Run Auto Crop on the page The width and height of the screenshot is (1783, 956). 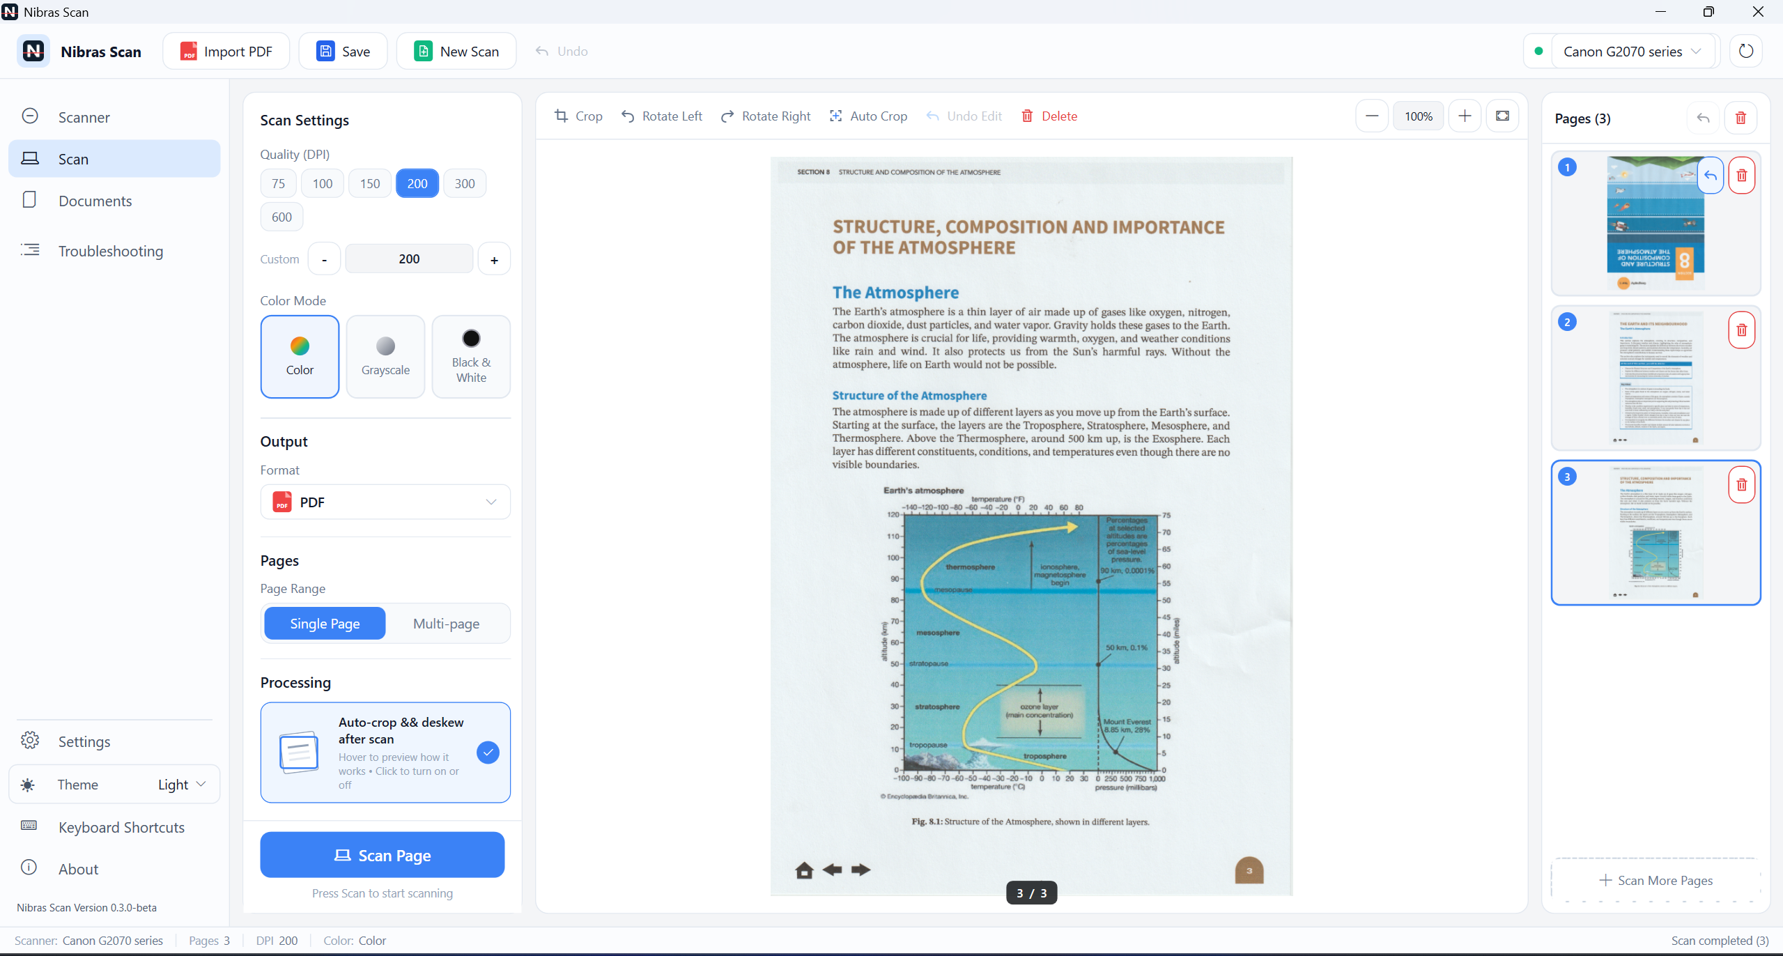pos(868,116)
